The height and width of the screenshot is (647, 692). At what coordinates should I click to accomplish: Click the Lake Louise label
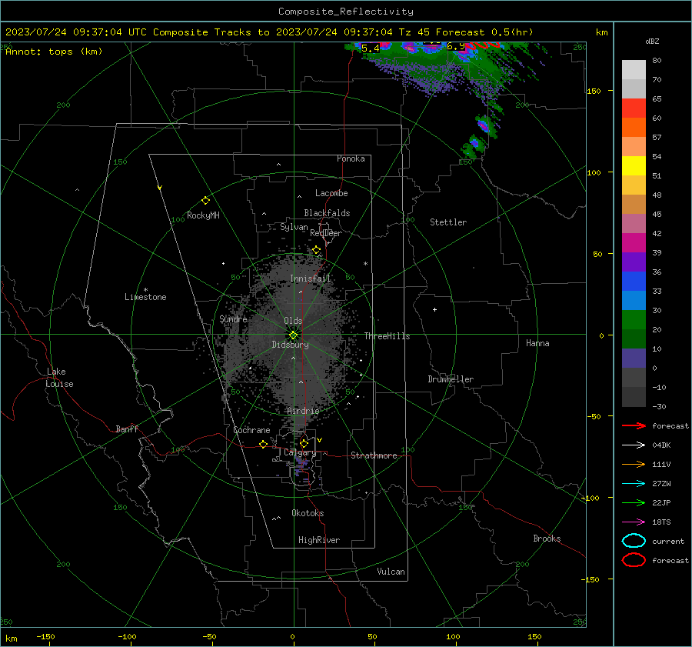pos(59,378)
